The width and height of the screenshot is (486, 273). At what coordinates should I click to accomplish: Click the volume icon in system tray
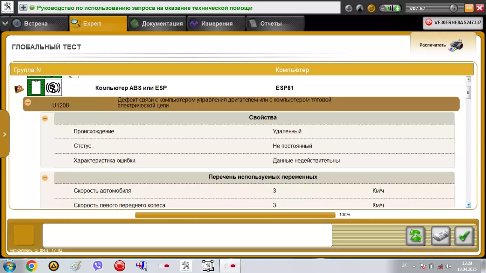tap(448, 266)
